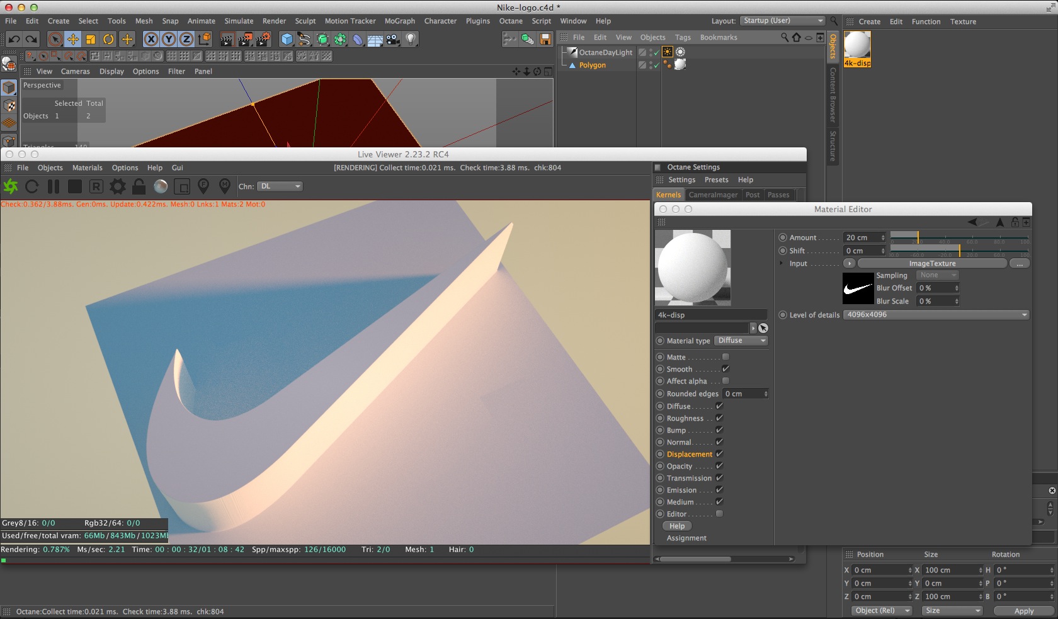Activate the Rotate tool
Viewport: 1058px width, 619px height.
coord(108,39)
